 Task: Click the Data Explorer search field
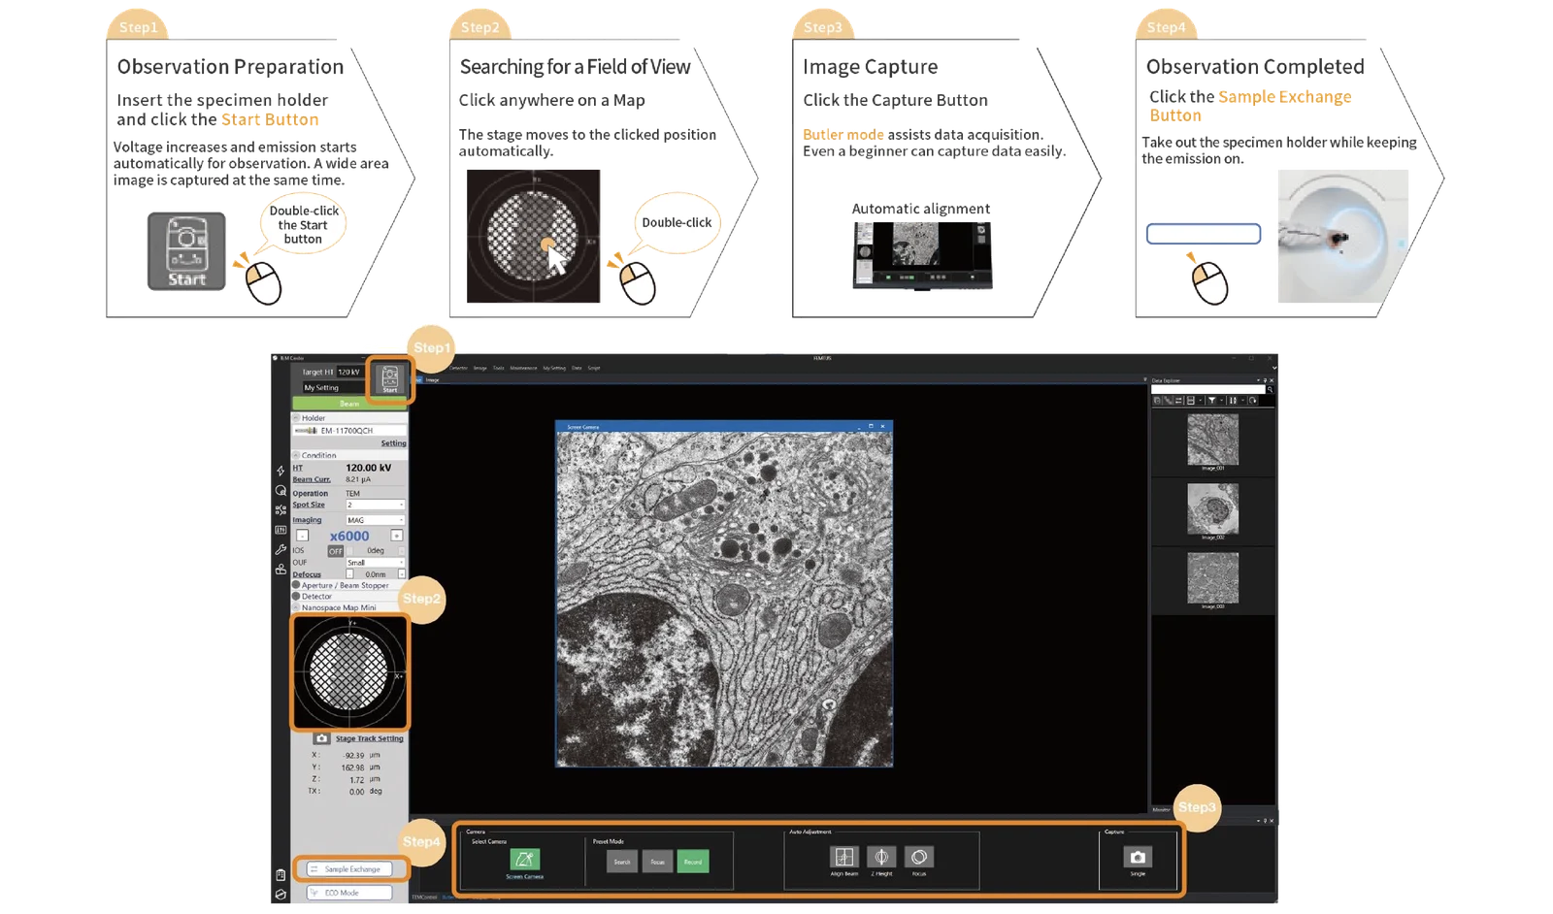tap(1207, 389)
